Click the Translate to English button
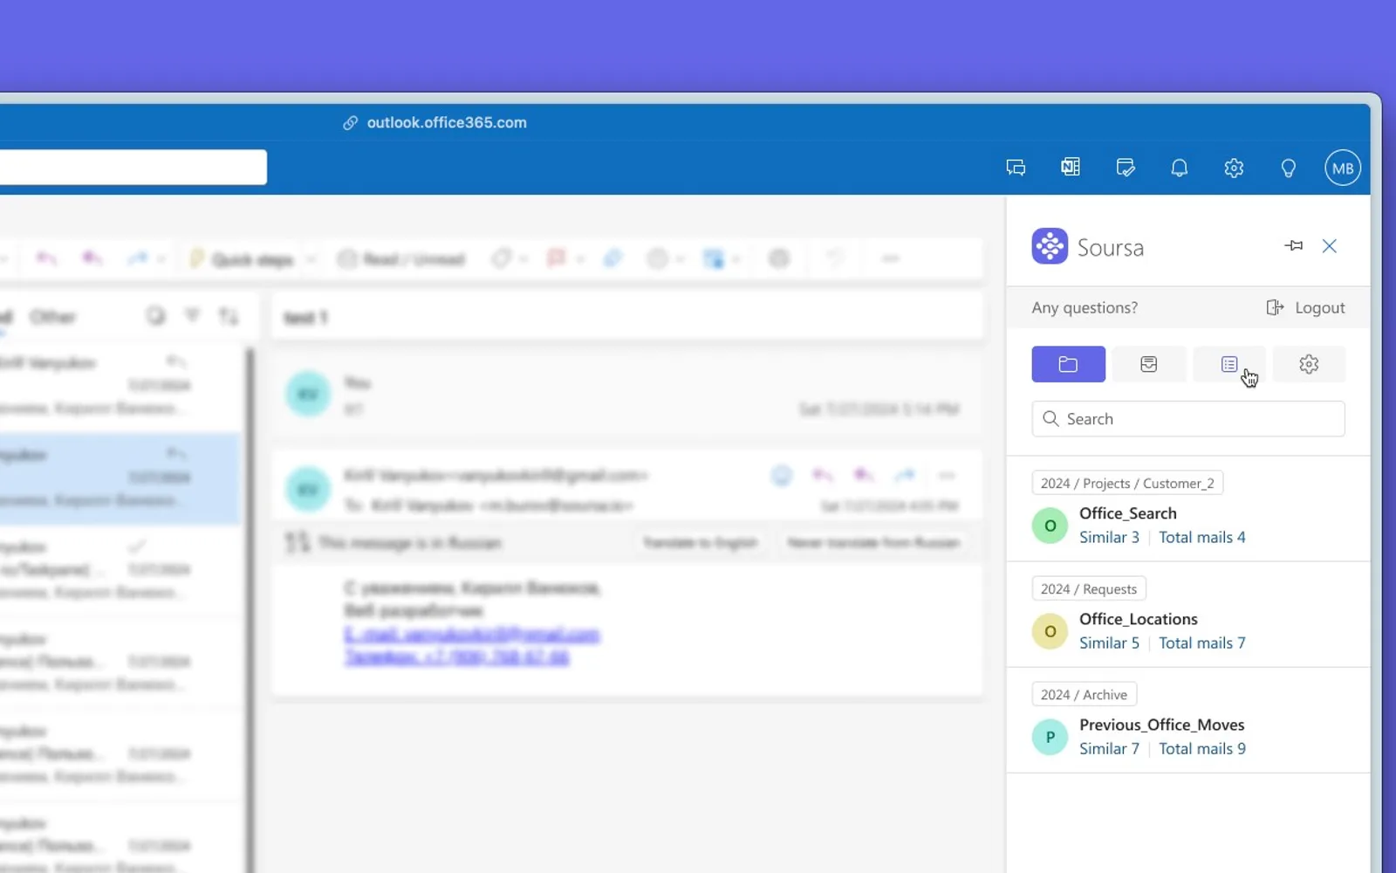1396x873 pixels. click(x=700, y=542)
